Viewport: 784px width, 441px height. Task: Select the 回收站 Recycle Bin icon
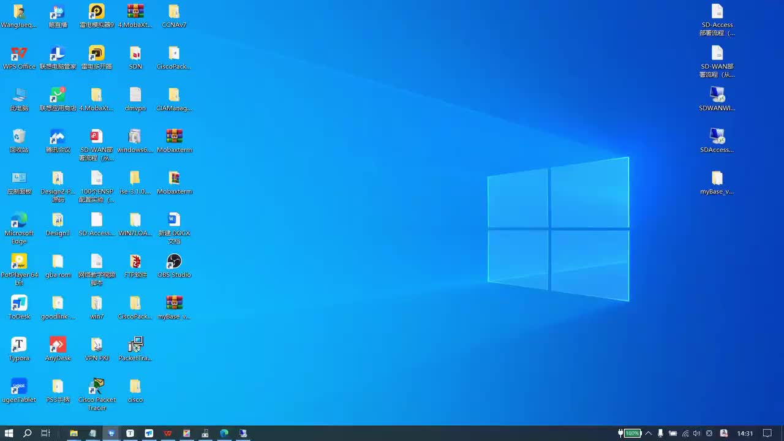coord(19,141)
